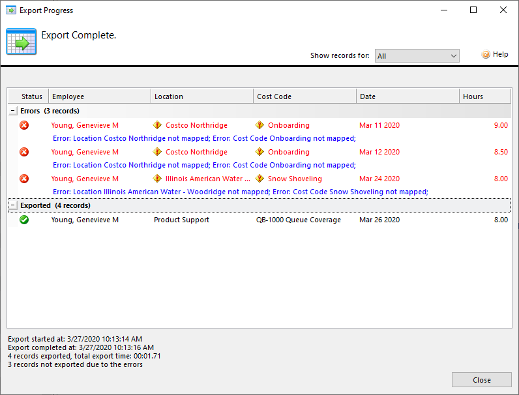Open the Show records for dropdown

tap(417, 56)
